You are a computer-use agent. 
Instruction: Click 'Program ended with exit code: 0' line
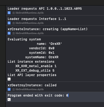pos(38,95)
